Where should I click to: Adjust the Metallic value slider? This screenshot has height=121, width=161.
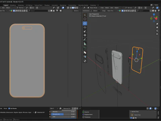[x=64, y=112]
